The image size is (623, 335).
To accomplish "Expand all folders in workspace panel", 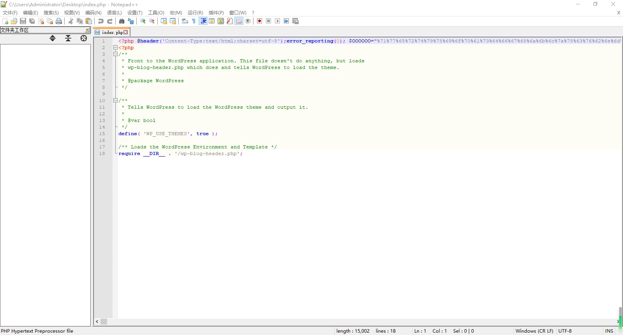I will 53,38.
